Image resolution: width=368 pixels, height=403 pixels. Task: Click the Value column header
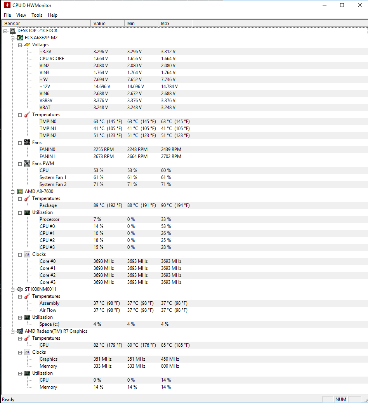(x=108, y=23)
